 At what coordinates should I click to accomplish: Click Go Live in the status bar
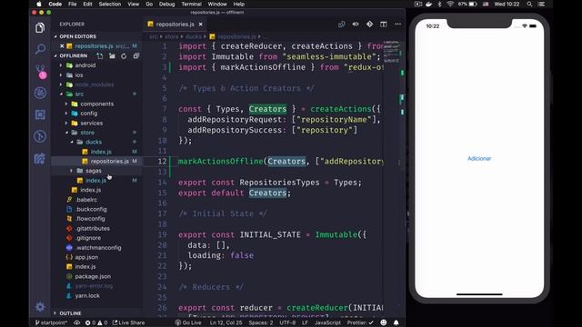188,322
